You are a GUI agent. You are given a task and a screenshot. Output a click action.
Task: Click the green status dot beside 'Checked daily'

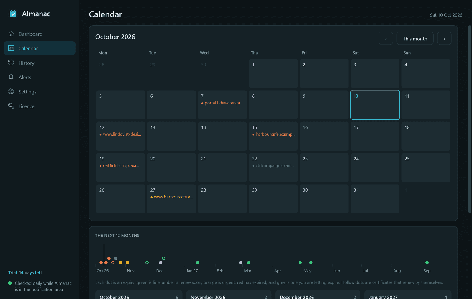point(10,283)
